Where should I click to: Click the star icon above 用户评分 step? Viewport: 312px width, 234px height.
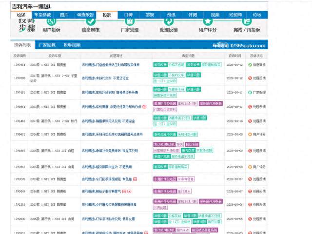click(x=208, y=21)
